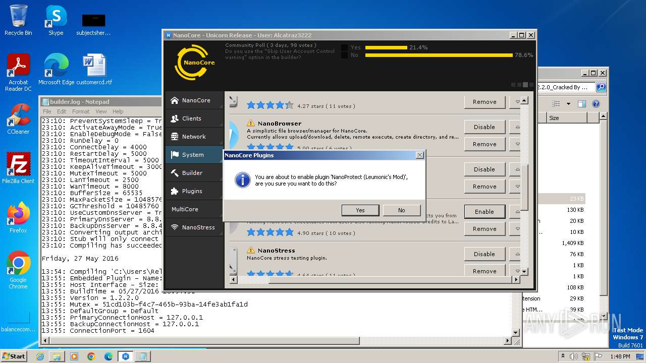Click the NanoBrowser warning triangle icon
Viewport: 646px width, 363px height.
pos(251,123)
